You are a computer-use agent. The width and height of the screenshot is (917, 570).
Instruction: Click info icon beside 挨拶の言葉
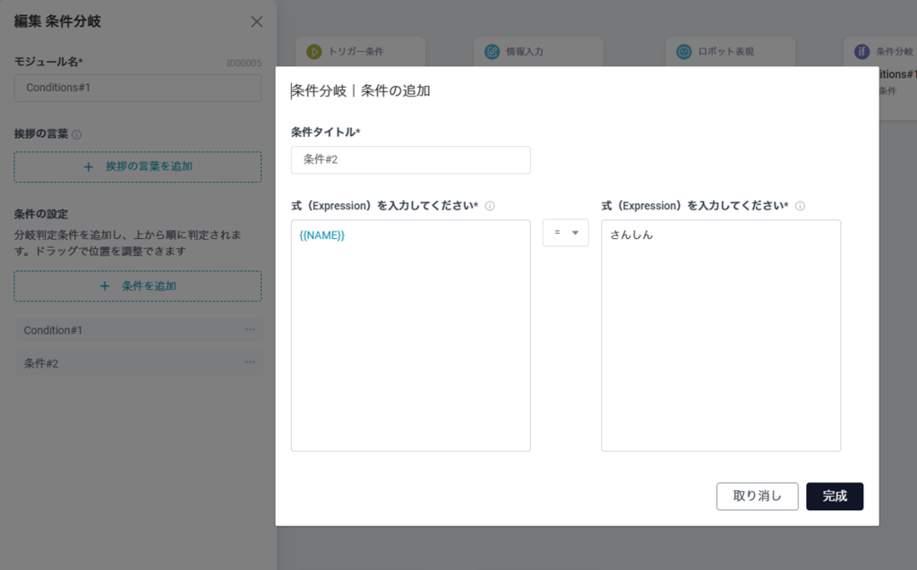[x=76, y=135]
